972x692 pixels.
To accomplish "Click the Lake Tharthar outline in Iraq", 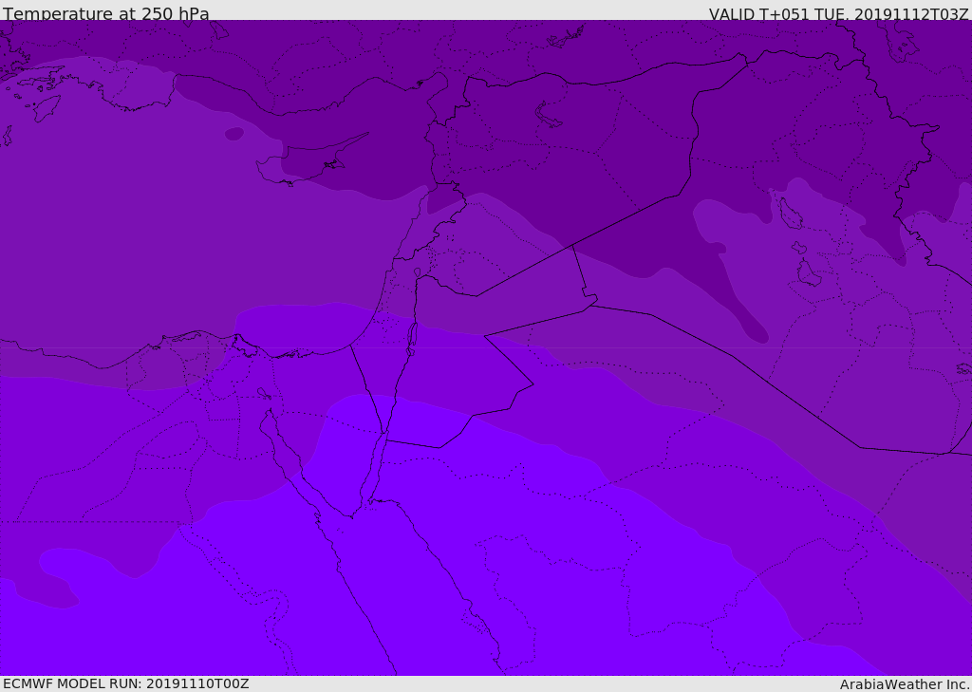I will tap(791, 214).
